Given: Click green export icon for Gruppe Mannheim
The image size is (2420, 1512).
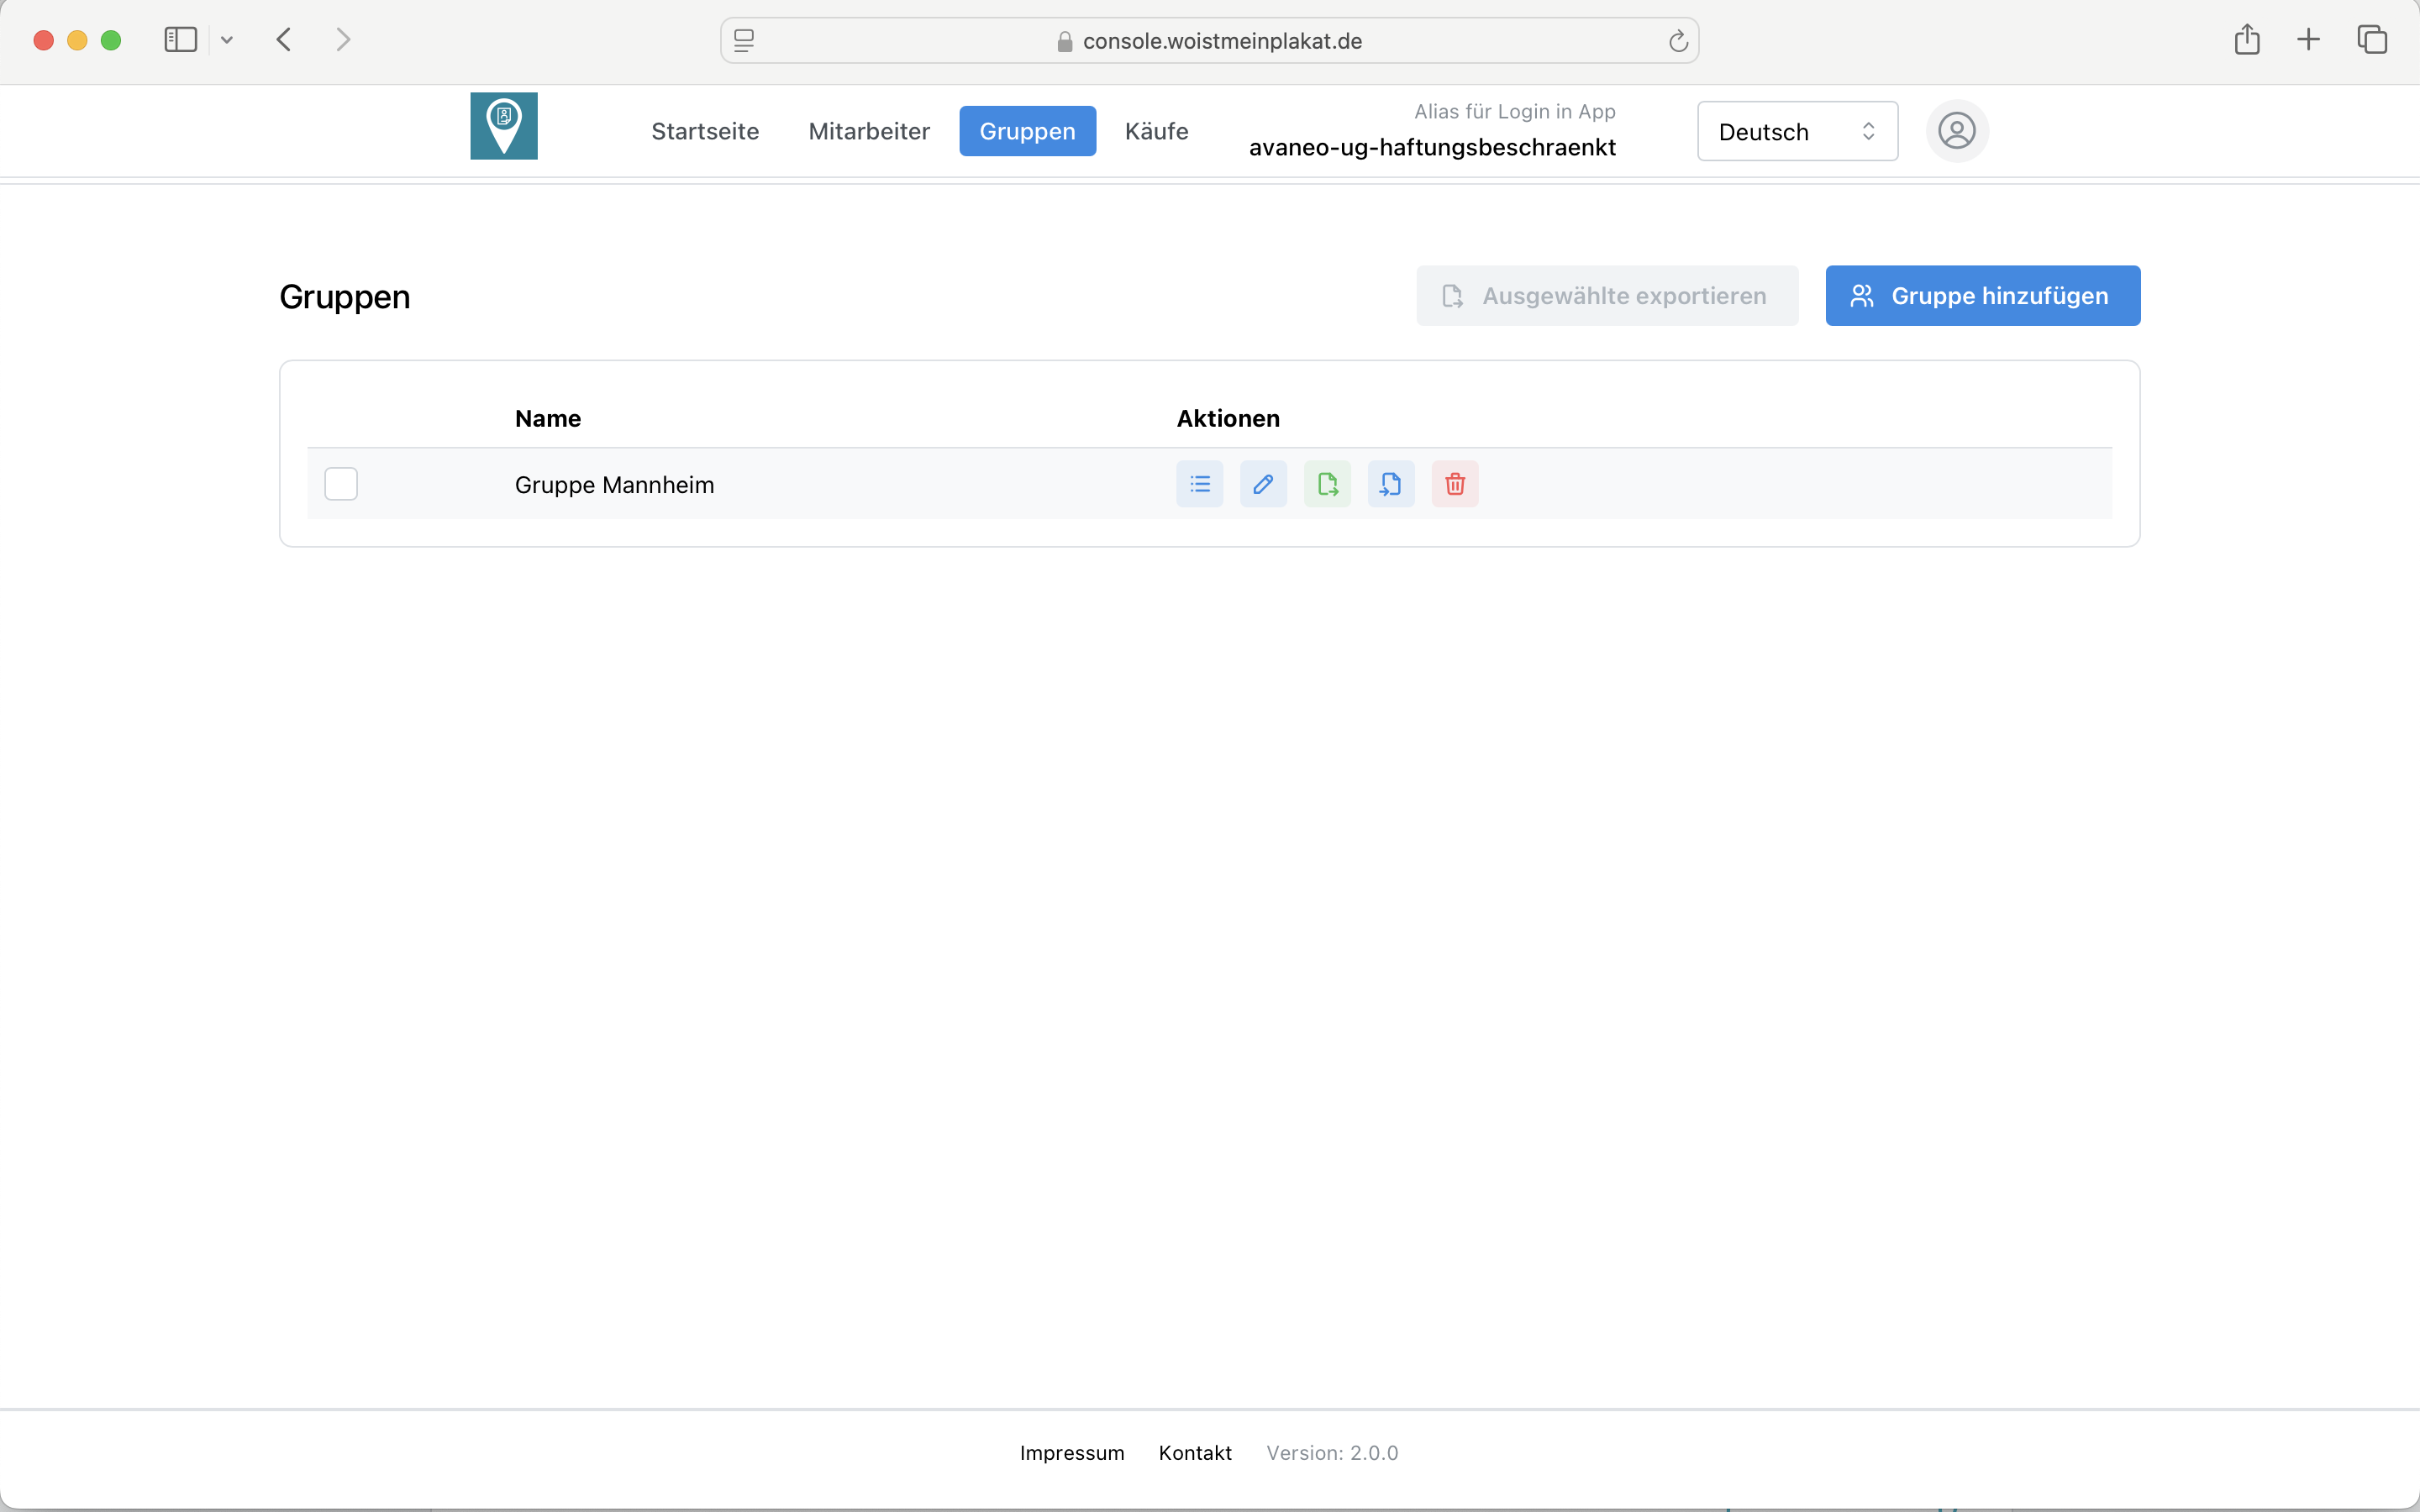Looking at the screenshot, I should 1327,484.
